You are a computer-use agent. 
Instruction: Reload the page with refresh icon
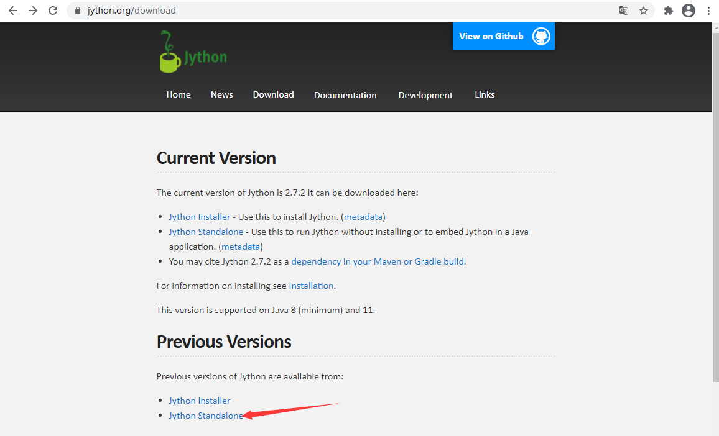(53, 11)
